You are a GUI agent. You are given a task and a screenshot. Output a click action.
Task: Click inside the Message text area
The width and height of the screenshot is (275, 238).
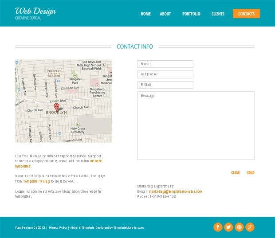point(196,125)
